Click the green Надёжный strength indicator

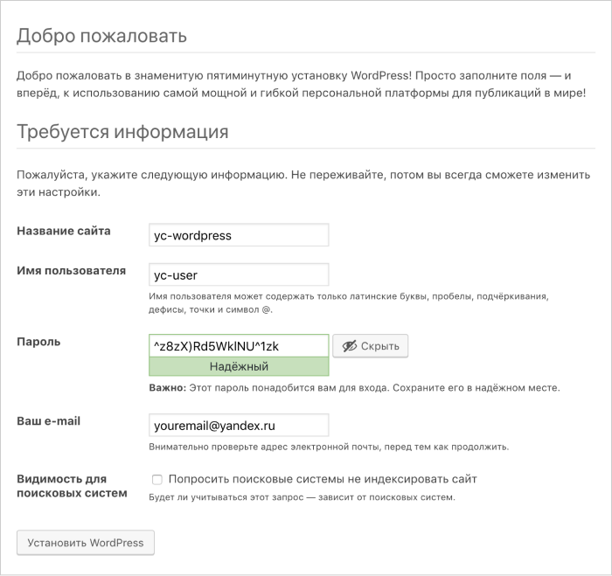click(239, 366)
